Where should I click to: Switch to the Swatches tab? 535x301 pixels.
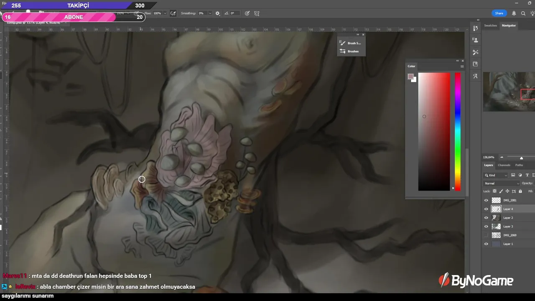point(491,26)
